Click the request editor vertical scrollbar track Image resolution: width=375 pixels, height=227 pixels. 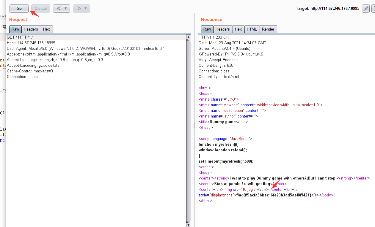[188, 131]
